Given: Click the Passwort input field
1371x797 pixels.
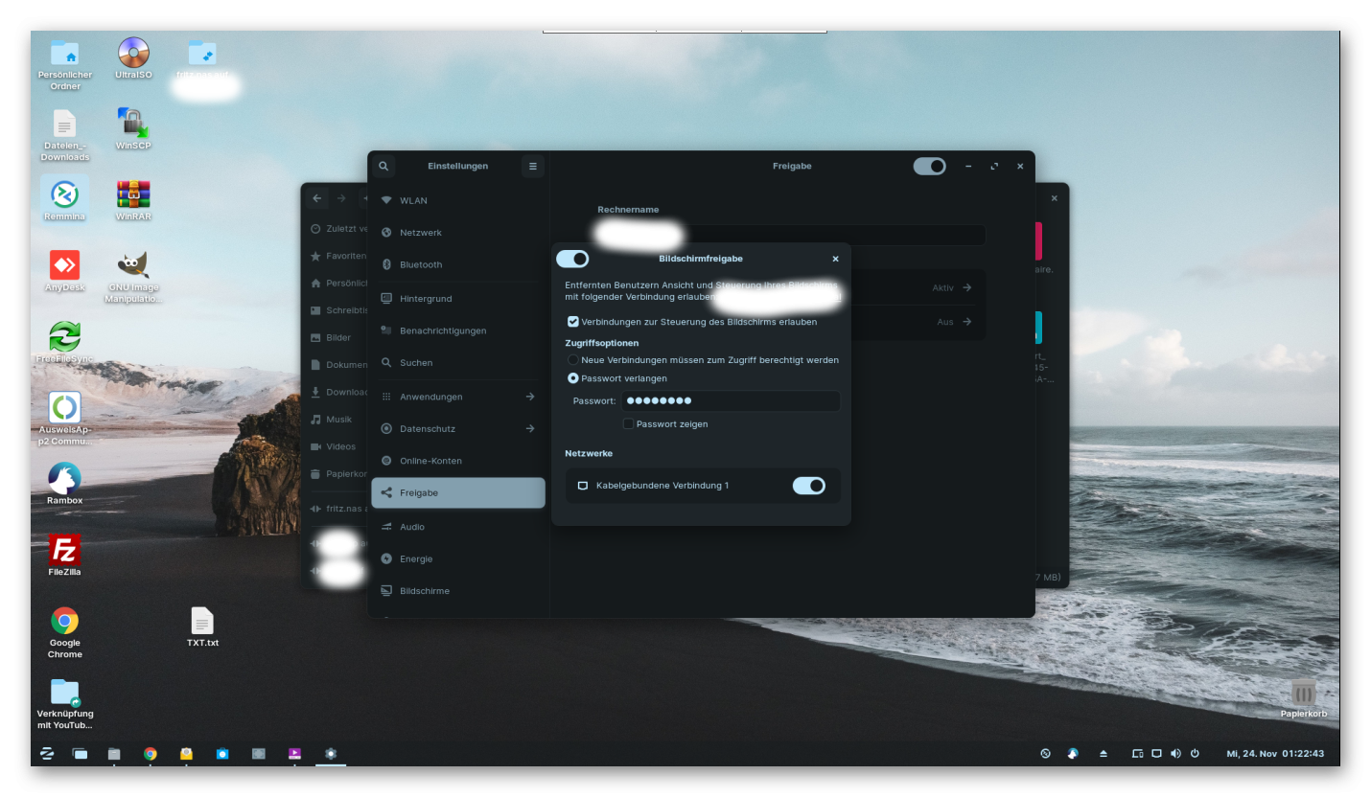Looking at the screenshot, I should pos(731,401).
